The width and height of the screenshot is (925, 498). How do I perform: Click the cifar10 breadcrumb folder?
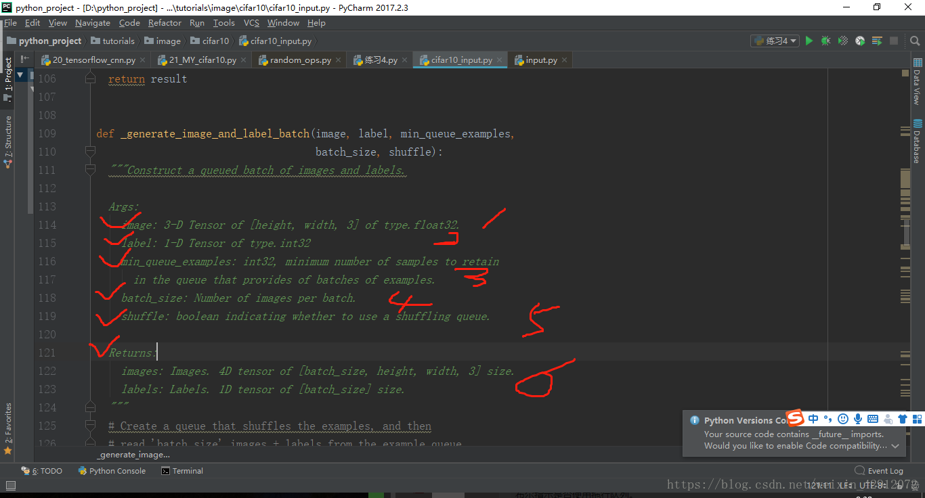pyautogui.click(x=210, y=41)
